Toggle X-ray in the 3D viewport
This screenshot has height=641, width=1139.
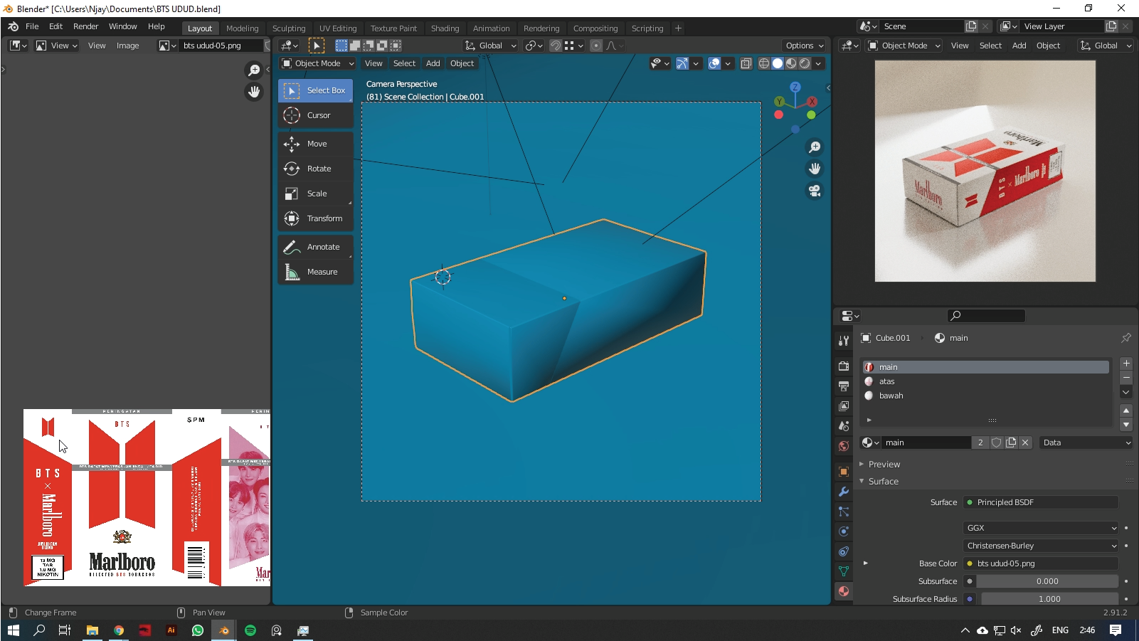click(x=746, y=63)
